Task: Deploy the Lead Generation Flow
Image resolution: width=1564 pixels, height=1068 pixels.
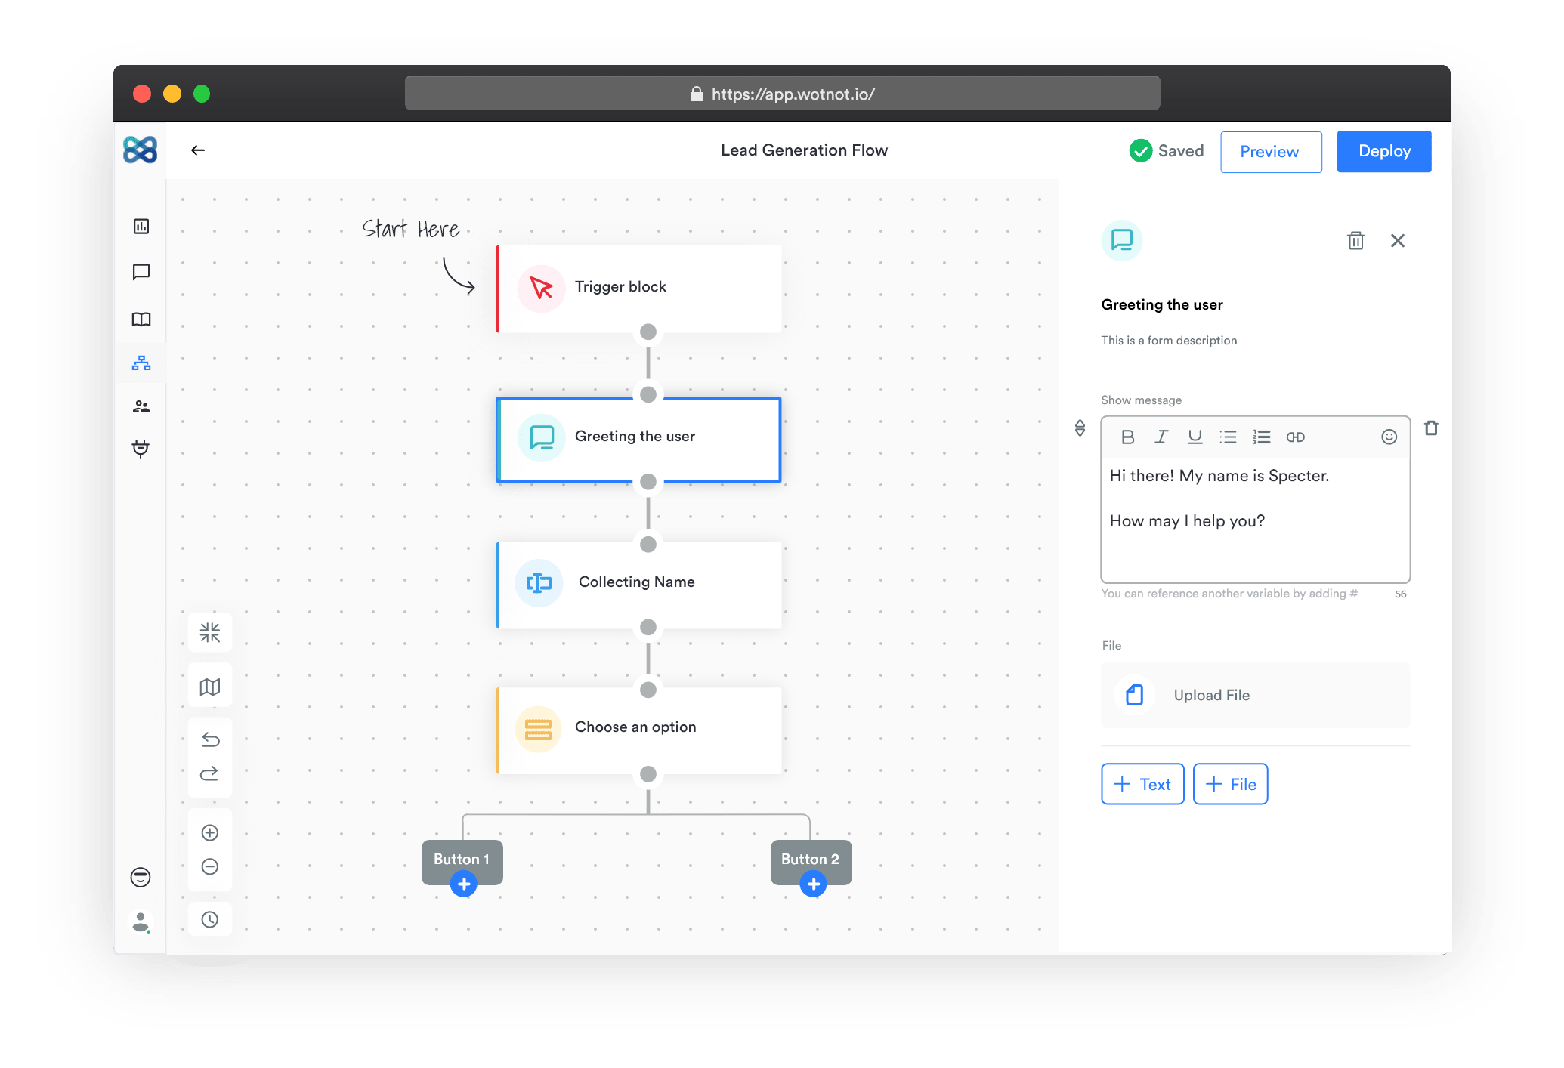Action: (1383, 151)
